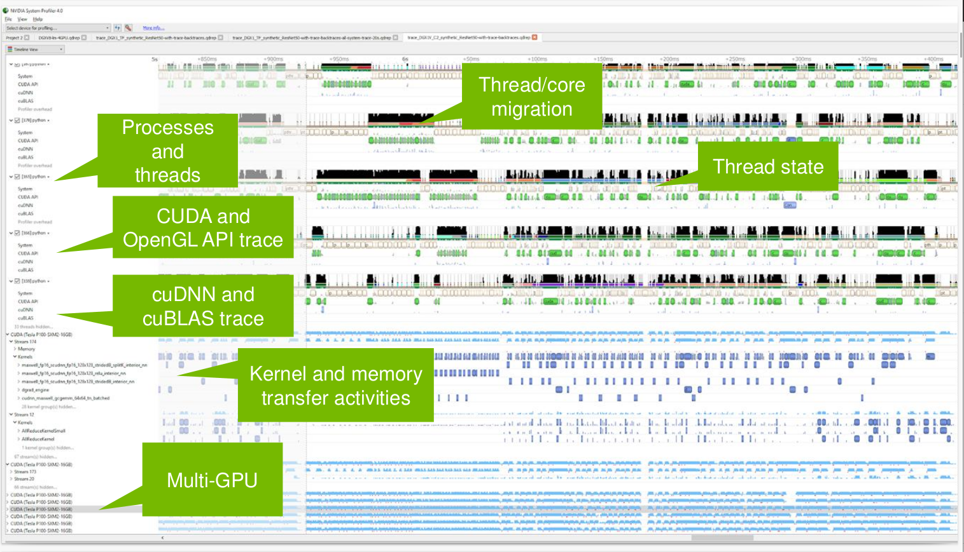Collapse the Stream 174 tree node

(x=11, y=342)
